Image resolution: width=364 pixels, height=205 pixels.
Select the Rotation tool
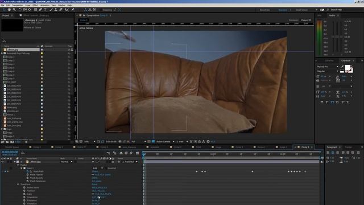(20, 10)
